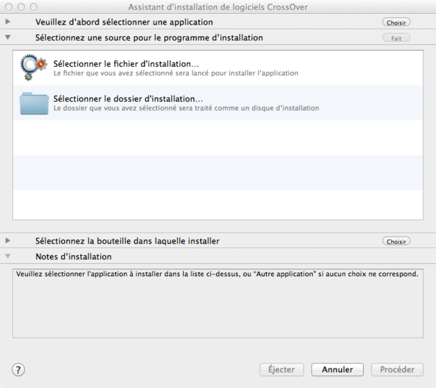This screenshot has width=436, height=388.
Task: Close the CrossOver assistant window
Action: pos(9,7)
